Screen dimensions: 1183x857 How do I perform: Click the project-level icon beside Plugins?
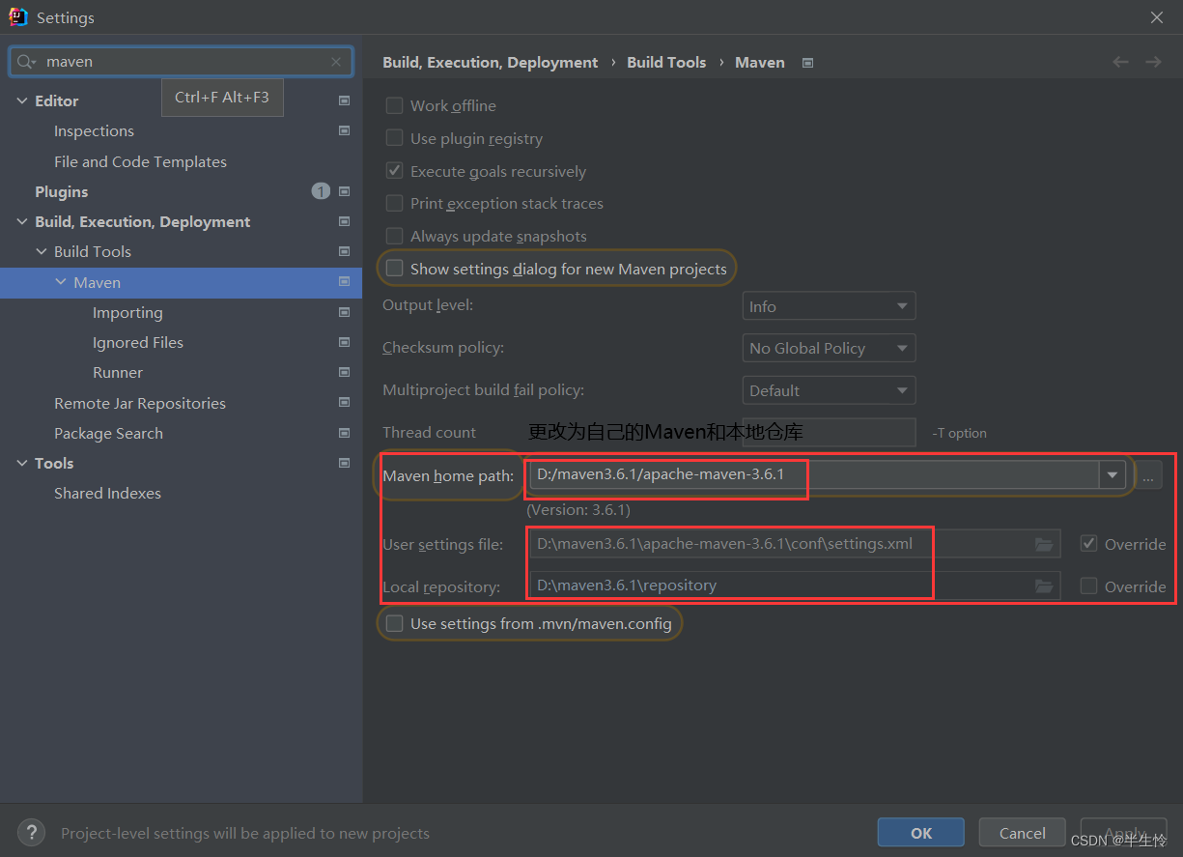point(345,191)
